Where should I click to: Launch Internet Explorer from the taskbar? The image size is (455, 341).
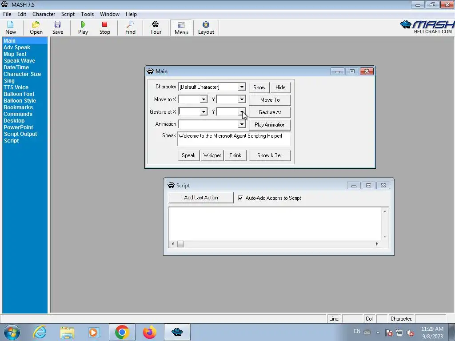(x=40, y=332)
